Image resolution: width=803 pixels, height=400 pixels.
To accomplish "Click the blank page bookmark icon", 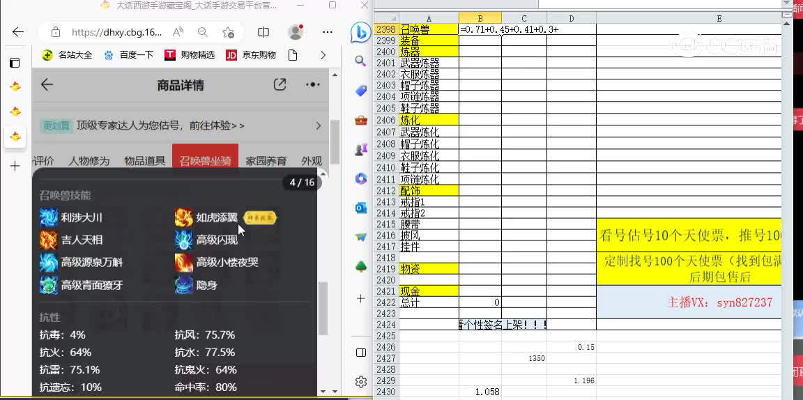I will coord(293,55).
